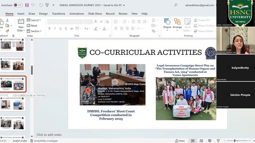Open Change Case Aa dropdown

pyautogui.click(x=87, y=29)
